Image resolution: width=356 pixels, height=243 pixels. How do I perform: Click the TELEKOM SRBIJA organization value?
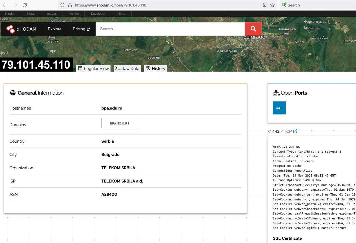[x=118, y=168]
